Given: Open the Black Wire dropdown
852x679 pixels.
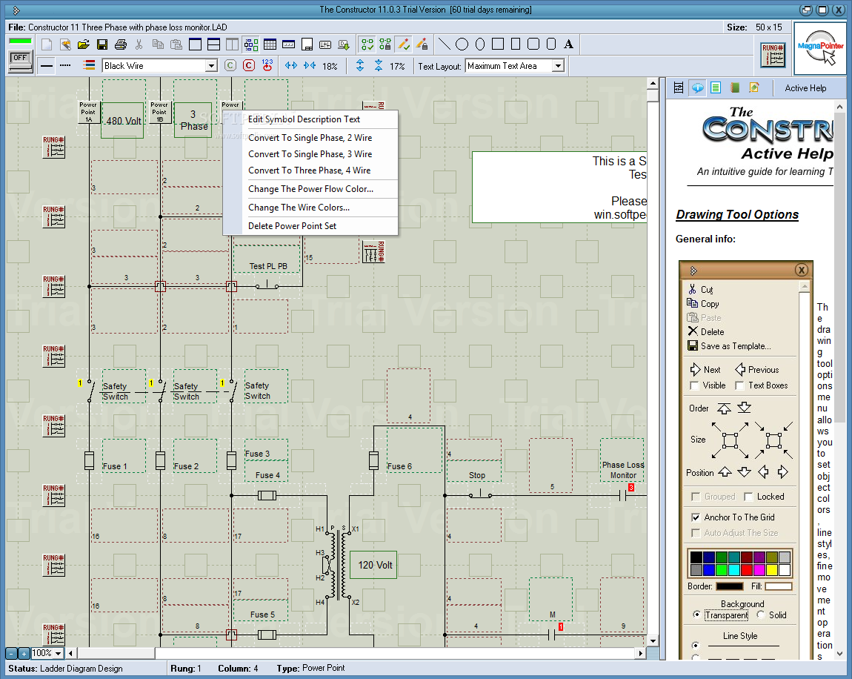Looking at the screenshot, I should click(211, 66).
